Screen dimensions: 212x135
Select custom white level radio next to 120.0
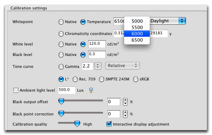[x=83, y=44]
